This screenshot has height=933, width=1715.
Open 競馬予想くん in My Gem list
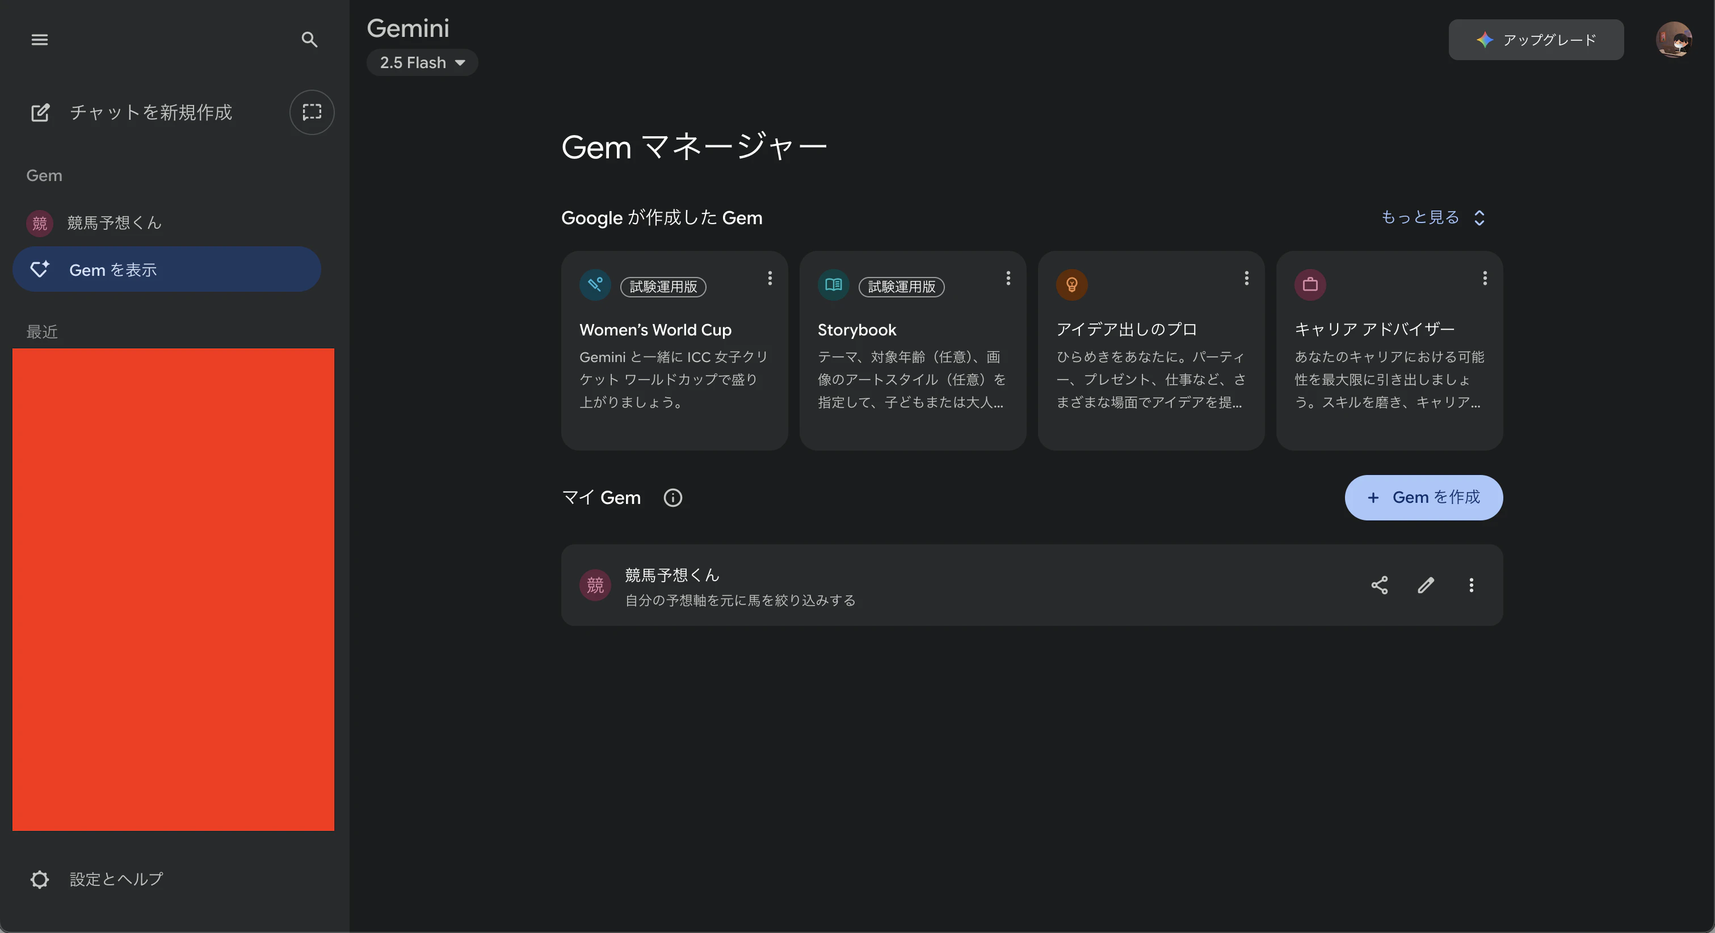click(x=1032, y=585)
